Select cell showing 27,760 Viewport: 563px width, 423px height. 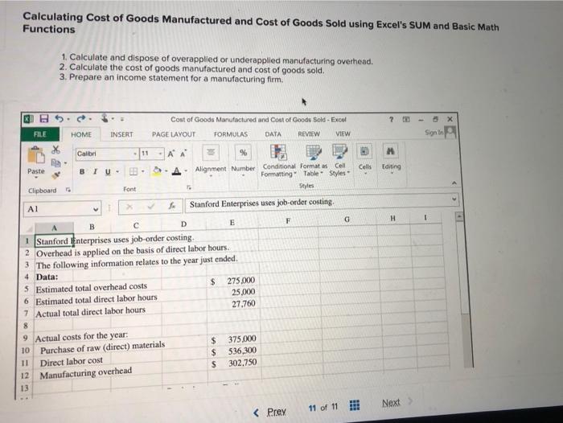pos(234,304)
